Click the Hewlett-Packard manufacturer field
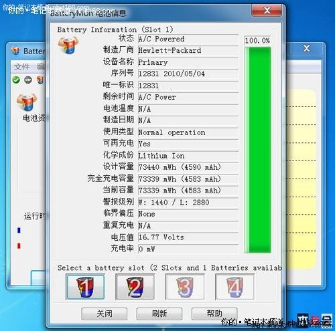This screenshot has width=335, height=331. coord(188,51)
